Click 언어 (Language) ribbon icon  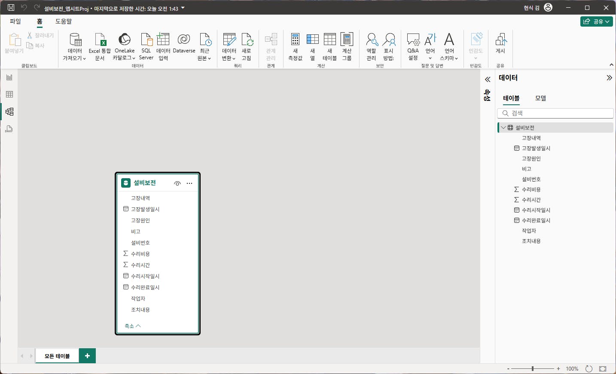point(430,47)
